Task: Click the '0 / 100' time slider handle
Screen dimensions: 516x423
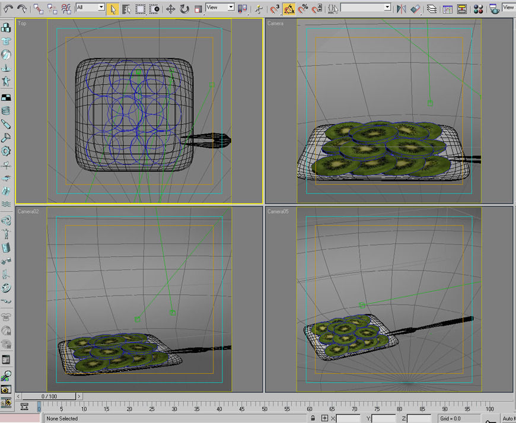Action: (x=49, y=396)
